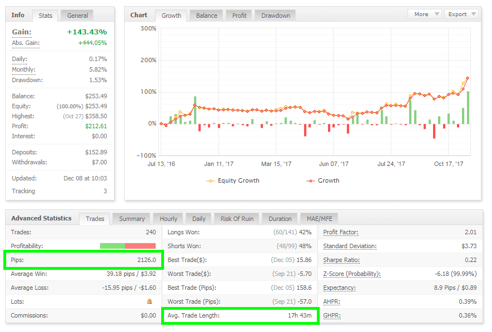
Task: Open the Export dropdown
Action: [462, 14]
